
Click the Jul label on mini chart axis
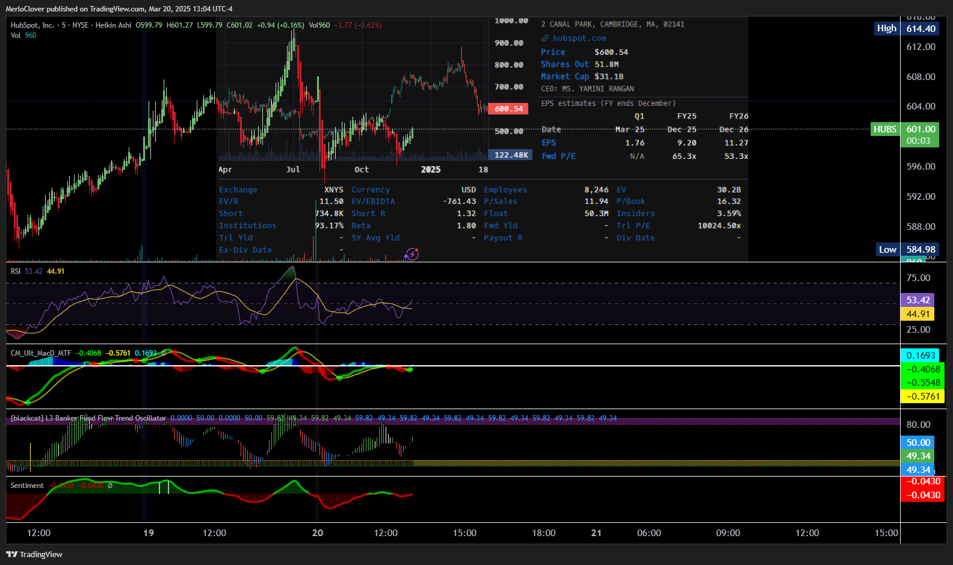293,170
